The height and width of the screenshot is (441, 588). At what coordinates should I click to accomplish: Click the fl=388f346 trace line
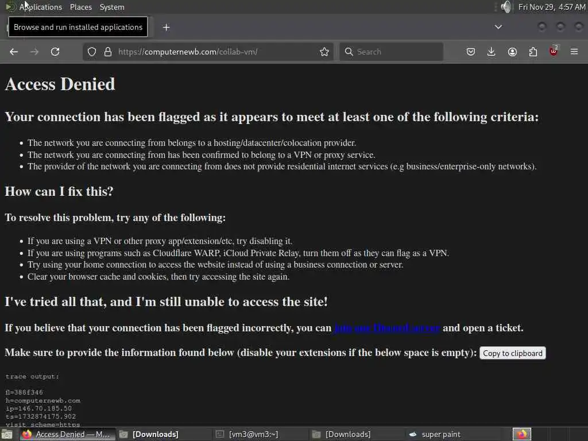click(x=24, y=392)
